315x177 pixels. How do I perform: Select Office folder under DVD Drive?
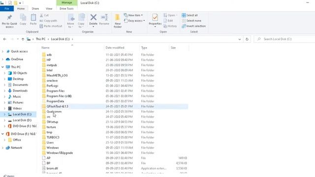[17, 140]
